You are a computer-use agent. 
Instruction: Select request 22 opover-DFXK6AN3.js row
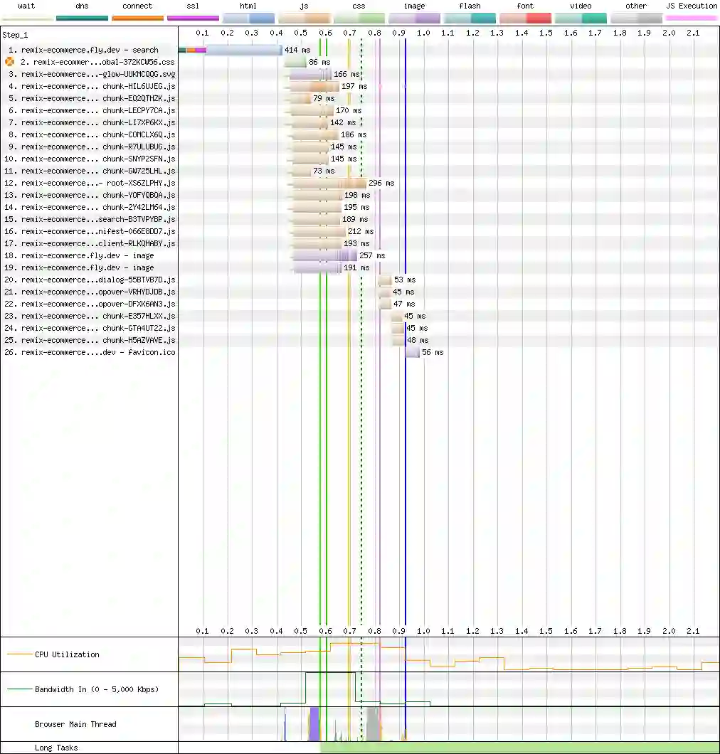click(x=90, y=304)
